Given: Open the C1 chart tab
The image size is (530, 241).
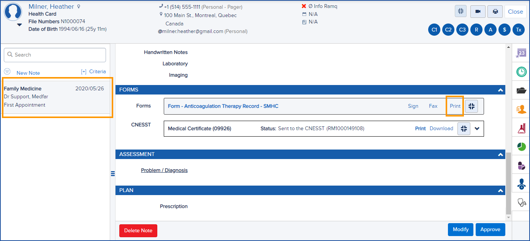Looking at the screenshot, I should pyautogui.click(x=434, y=29).
